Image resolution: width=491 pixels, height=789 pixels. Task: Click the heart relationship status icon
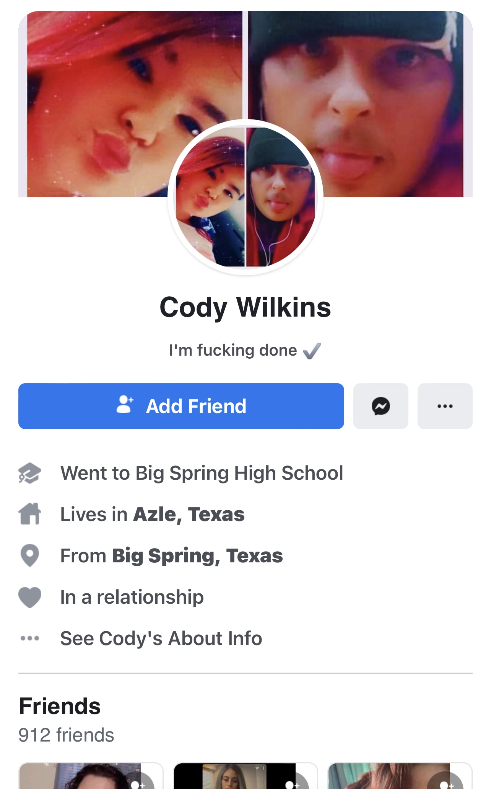(30, 597)
